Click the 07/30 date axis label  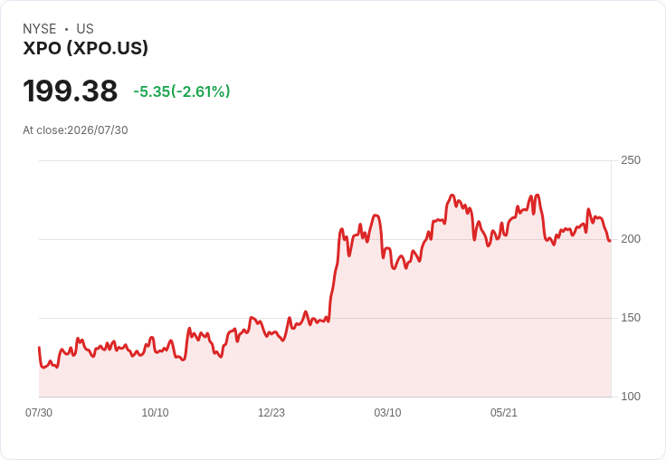pos(39,413)
